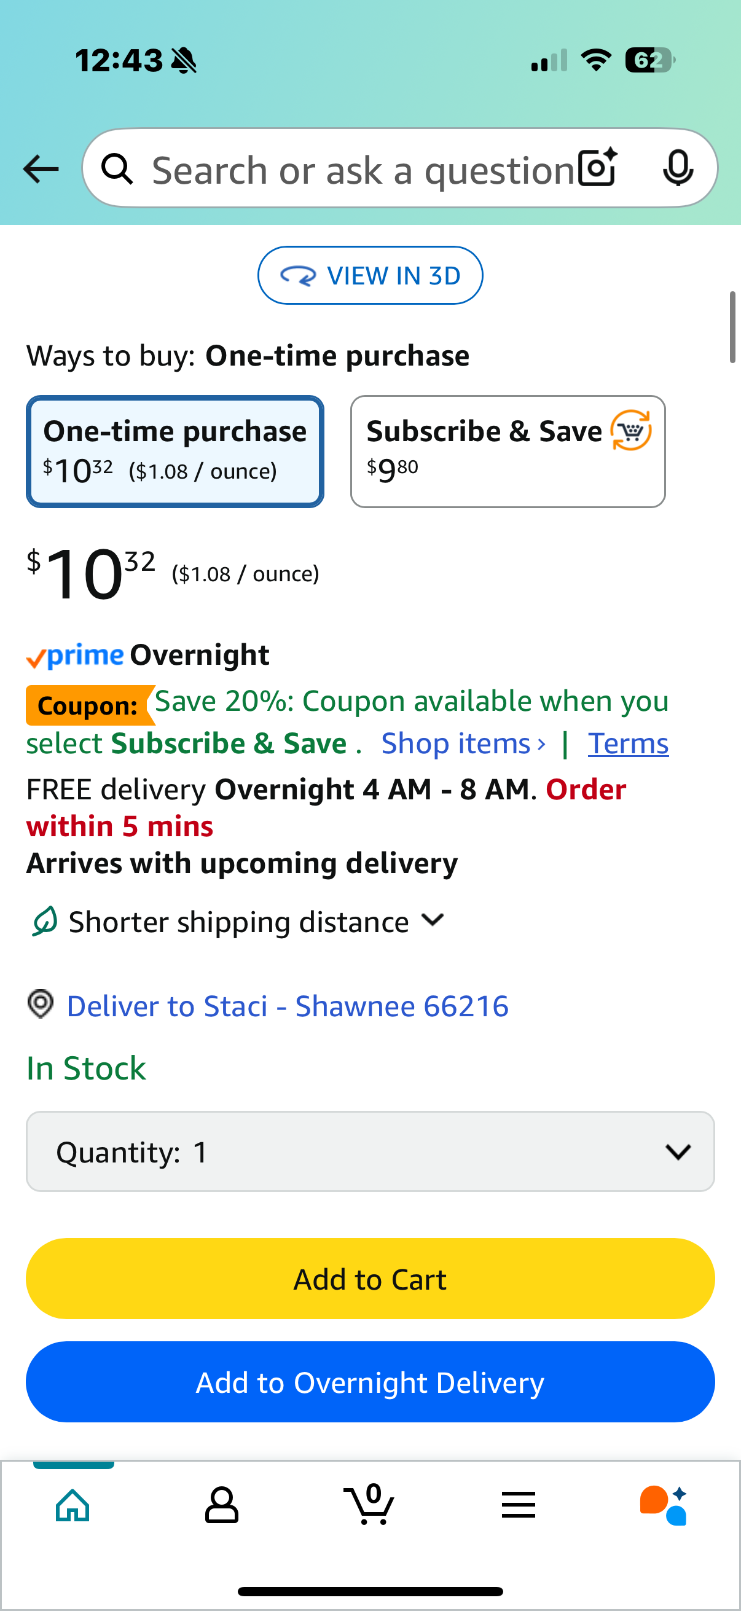Click Add to Overnight Delivery button

(370, 1381)
